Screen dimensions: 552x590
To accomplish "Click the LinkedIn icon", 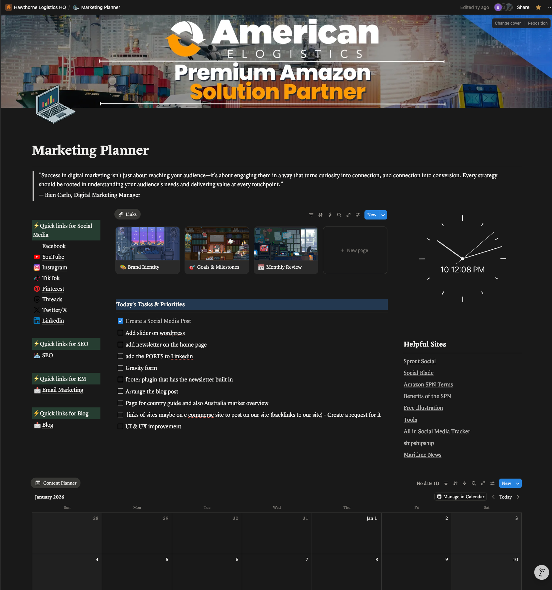I will [37, 321].
